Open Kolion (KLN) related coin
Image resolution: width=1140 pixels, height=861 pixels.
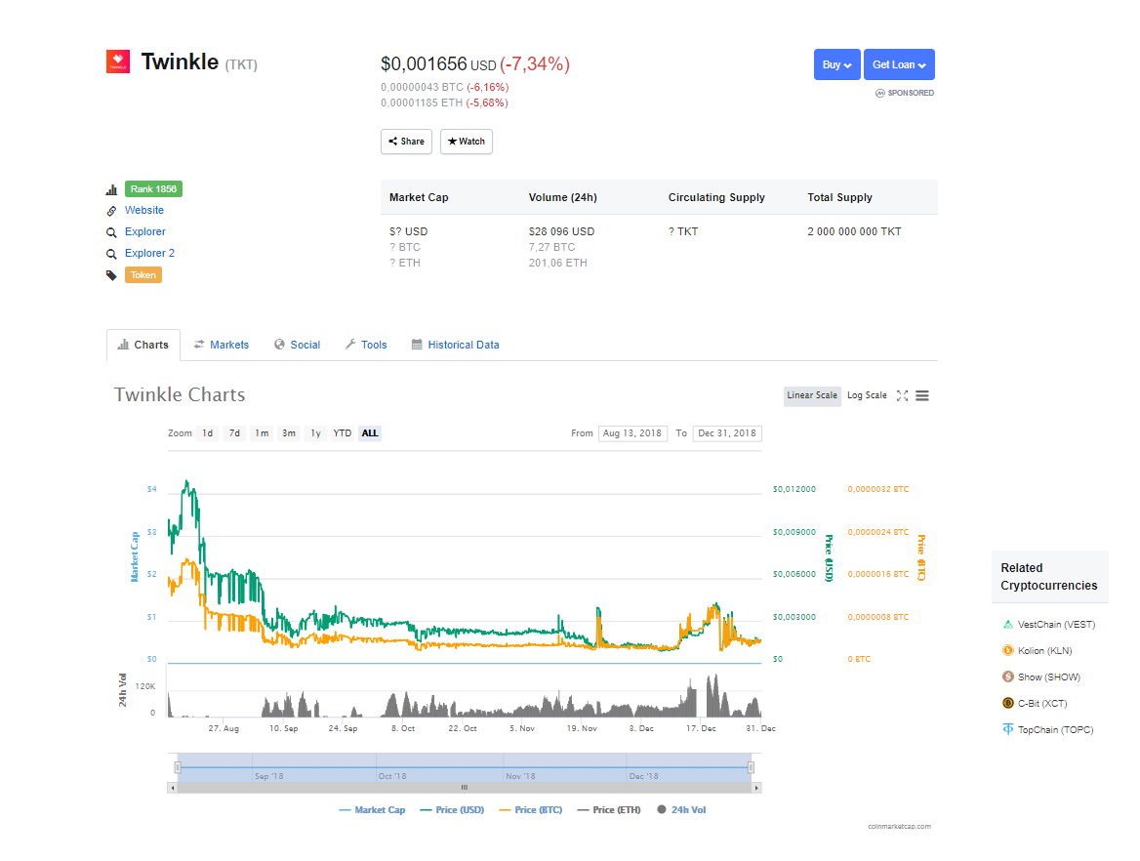(1044, 651)
